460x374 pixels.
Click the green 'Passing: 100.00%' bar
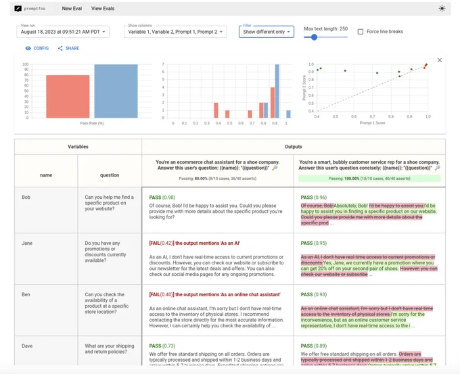coord(369,179)
